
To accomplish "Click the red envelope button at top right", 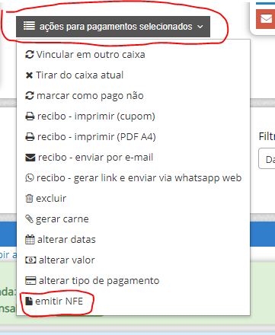I will (266, 19).
